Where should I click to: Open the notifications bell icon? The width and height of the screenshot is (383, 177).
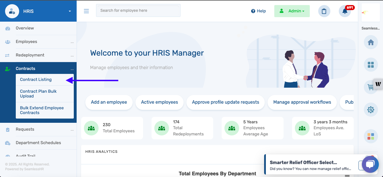(x=345, y=11)
